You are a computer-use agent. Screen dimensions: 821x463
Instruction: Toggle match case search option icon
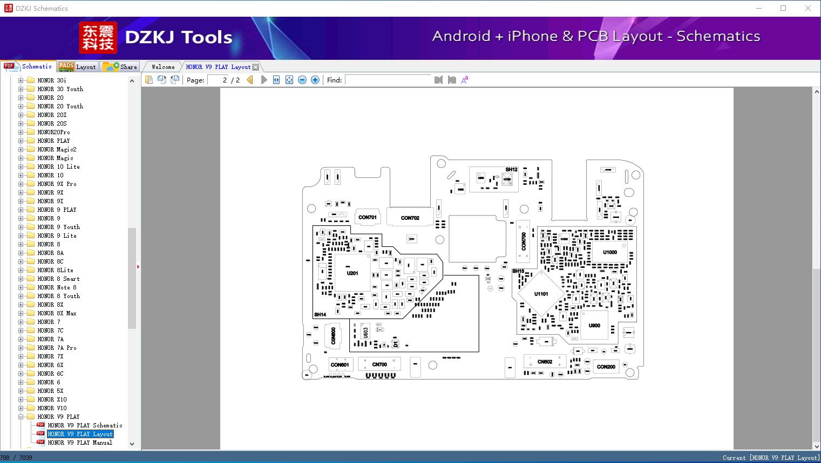465,80
